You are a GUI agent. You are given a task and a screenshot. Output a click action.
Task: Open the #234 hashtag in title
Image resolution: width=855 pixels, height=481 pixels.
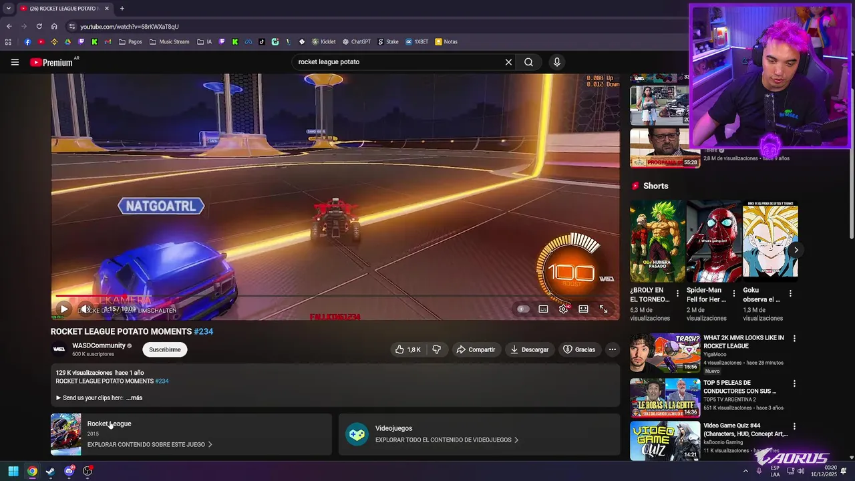tap(204, 331)
